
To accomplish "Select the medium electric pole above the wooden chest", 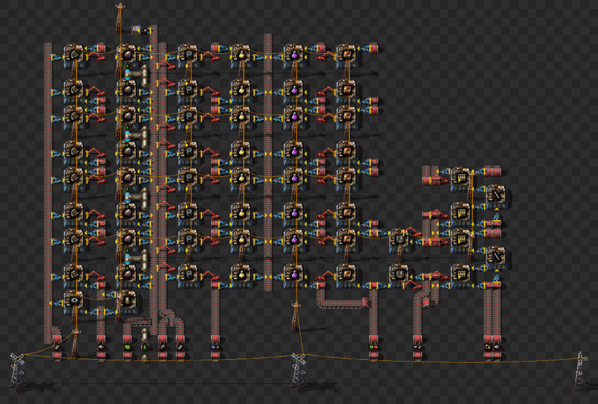I will pos(120,18).
